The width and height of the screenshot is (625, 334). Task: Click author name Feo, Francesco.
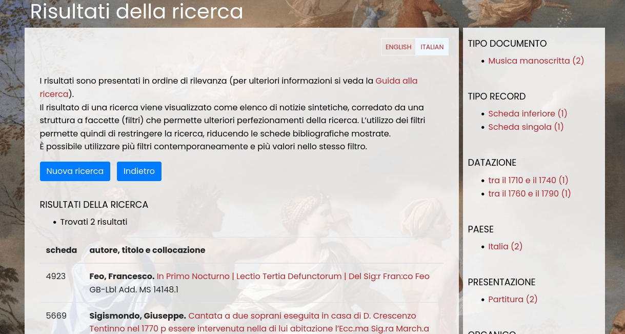(122, 276)
